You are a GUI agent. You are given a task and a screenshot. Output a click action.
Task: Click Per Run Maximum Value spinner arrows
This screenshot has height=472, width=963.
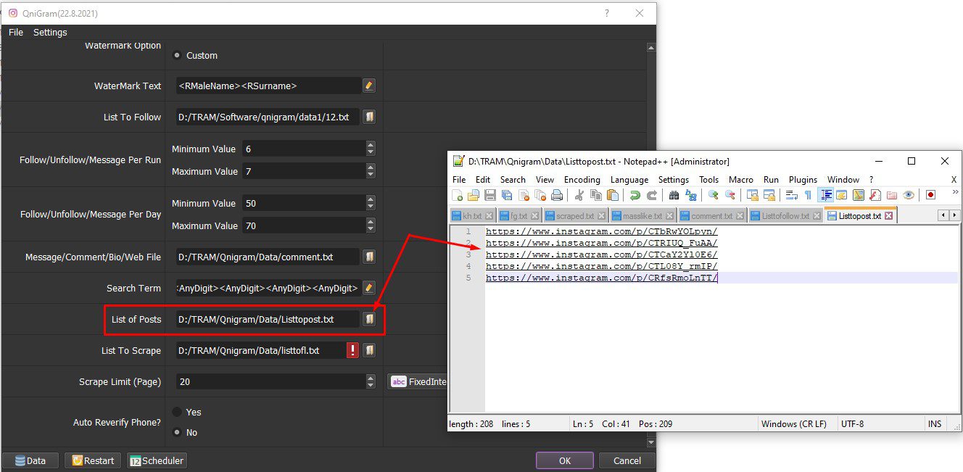coord(371,171)
